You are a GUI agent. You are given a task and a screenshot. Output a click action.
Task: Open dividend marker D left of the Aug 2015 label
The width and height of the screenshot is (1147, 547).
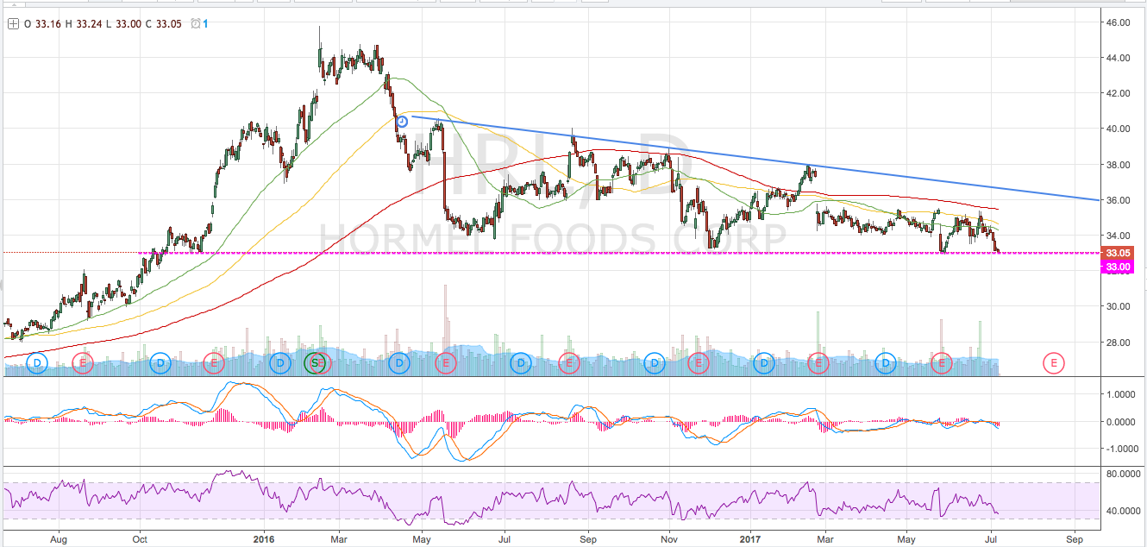37,363
